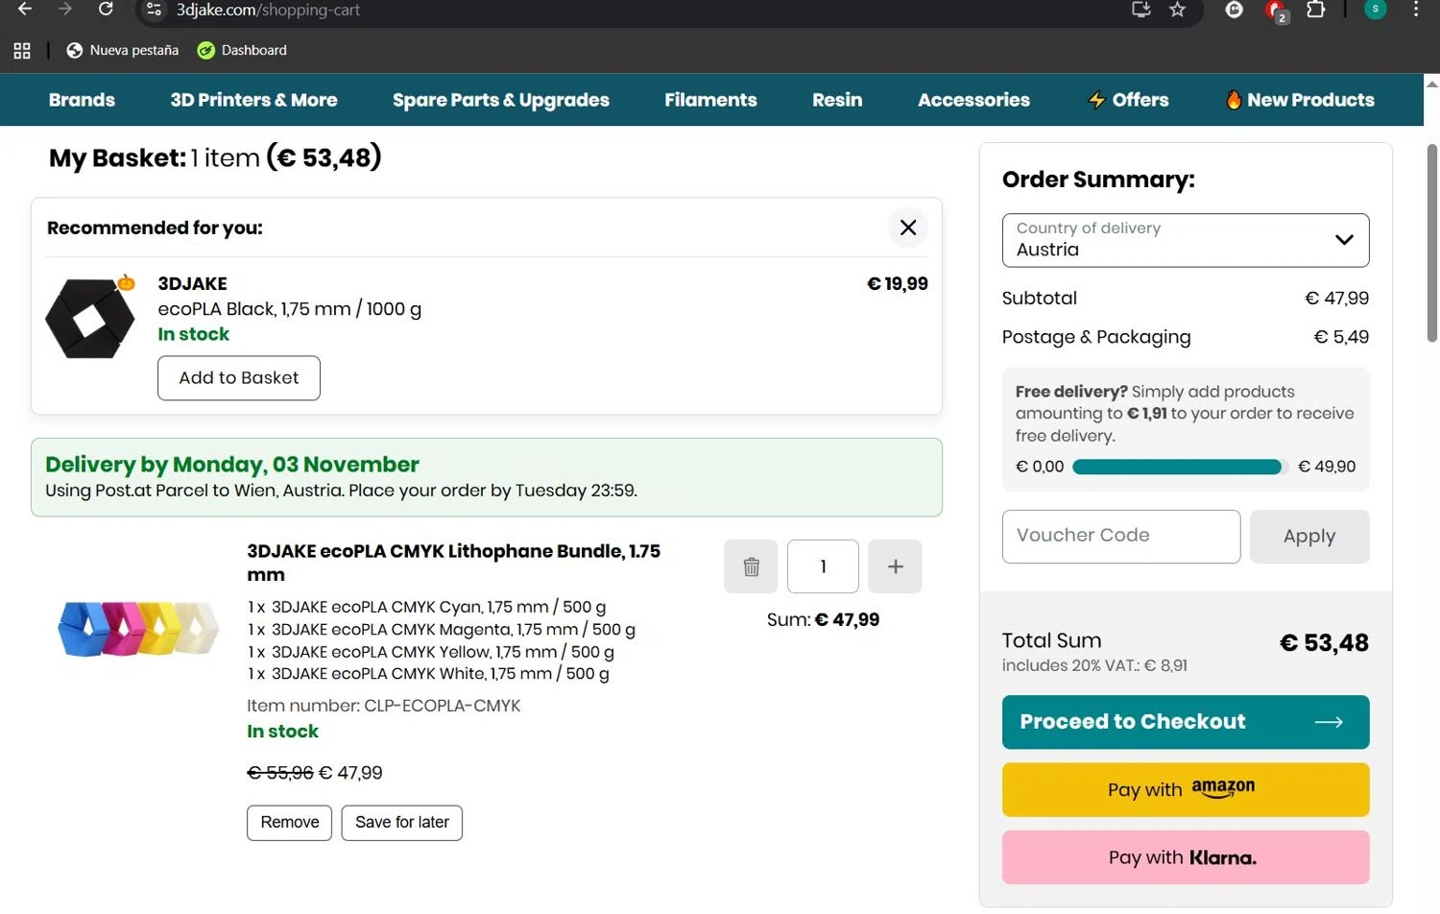Click the quantity field showing 1
Screen dimensions: 1440x914
823,566
